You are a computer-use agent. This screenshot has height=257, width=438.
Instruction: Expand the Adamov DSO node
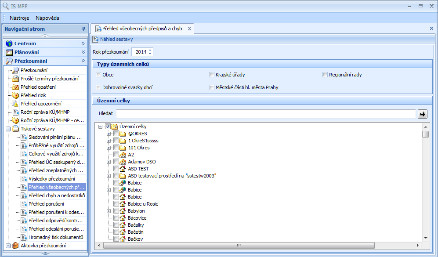point(109,162)
